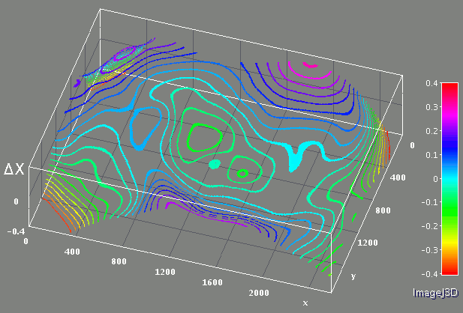
Task: Click the y-axis tick label 800
Action: [x=383, y=210]
